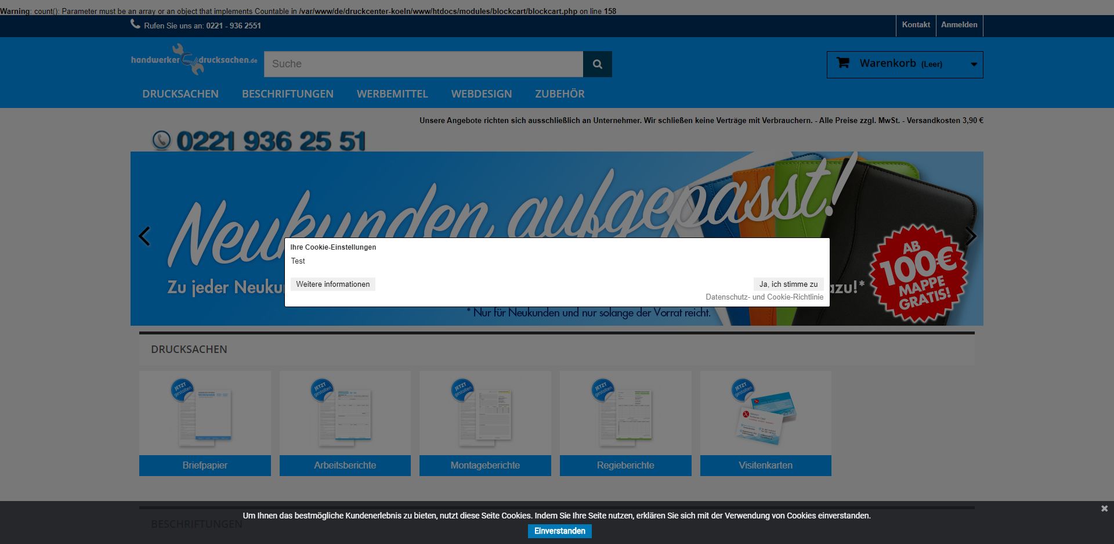Close the bottom cookie notice bar

(1104, 509)
